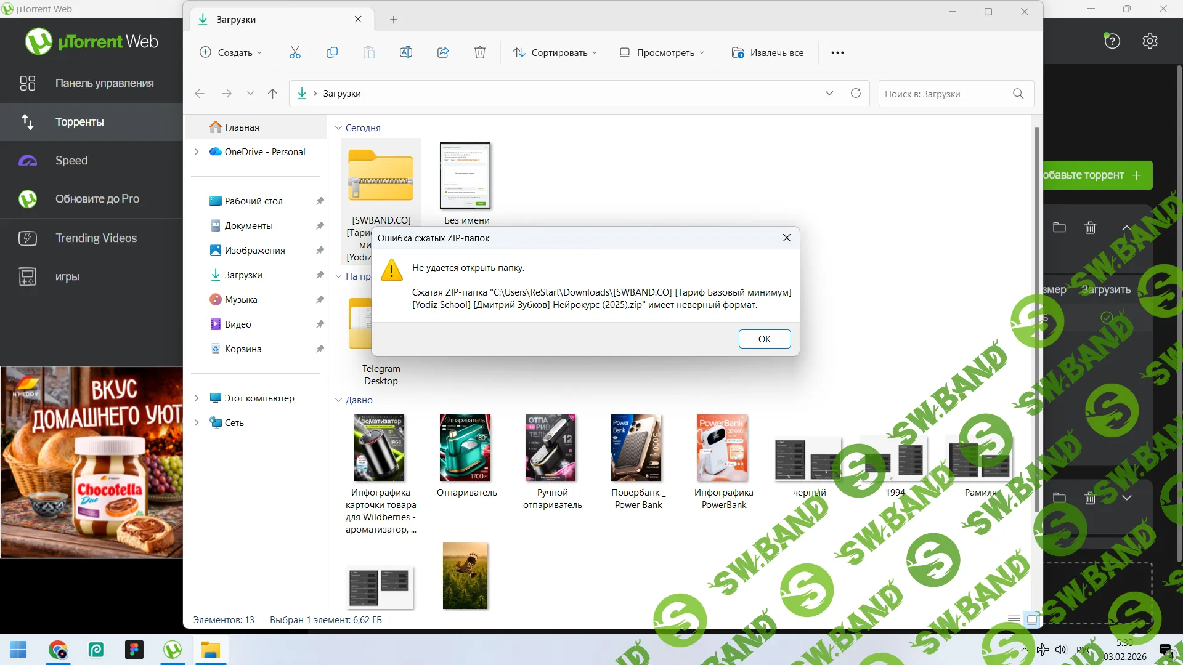
Task: Click the Copy icon in toolbar
Action: tap(332, 52)
